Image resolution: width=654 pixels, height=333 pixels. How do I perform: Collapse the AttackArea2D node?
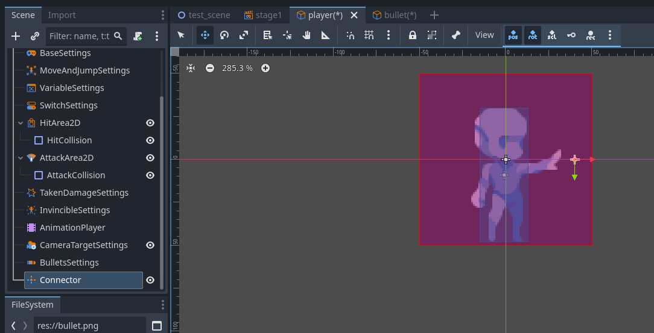click(x=20, y=158)
